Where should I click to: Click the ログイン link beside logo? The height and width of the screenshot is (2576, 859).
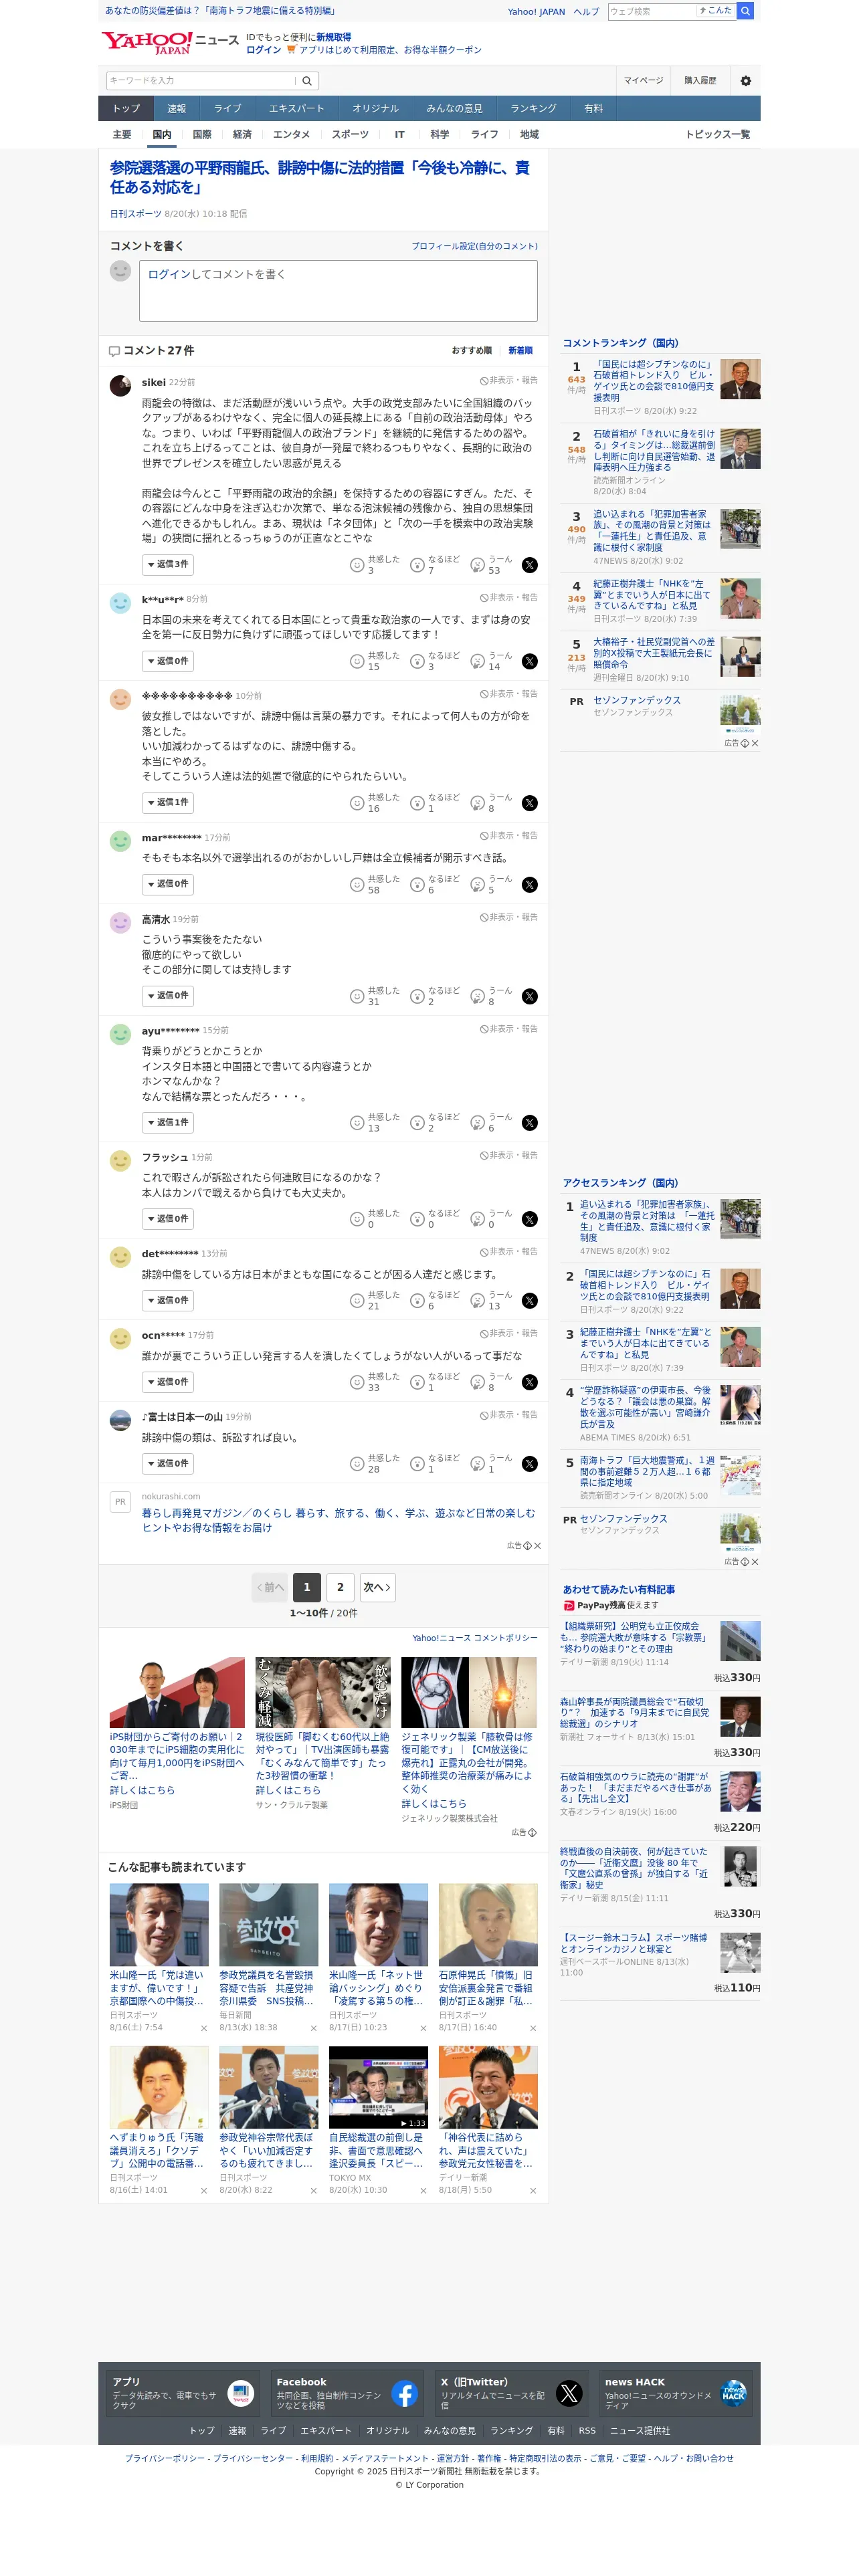click(x=263, y=50)
